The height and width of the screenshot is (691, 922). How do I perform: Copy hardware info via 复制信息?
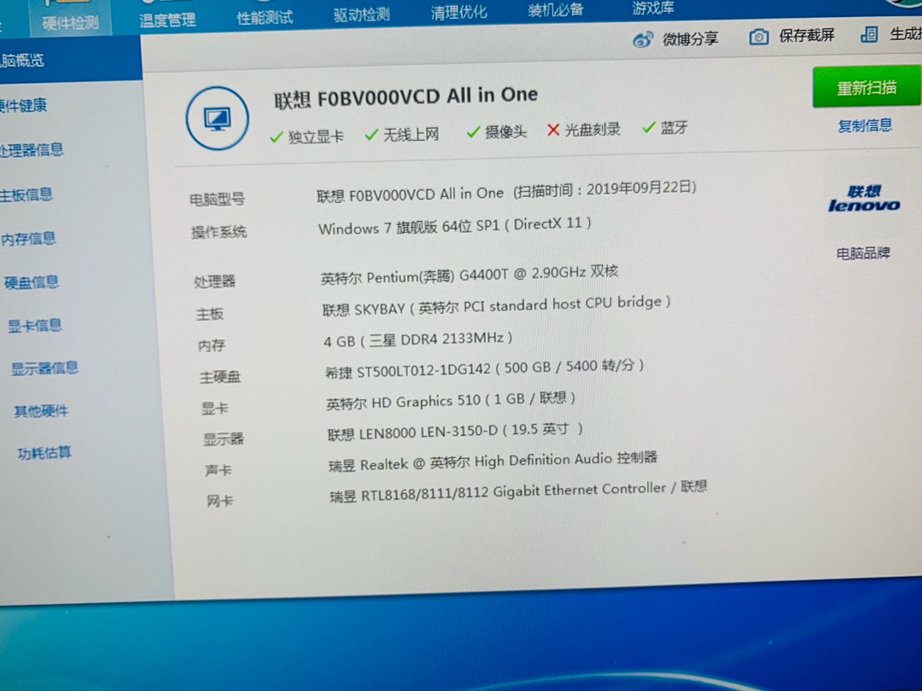point(865,125)
